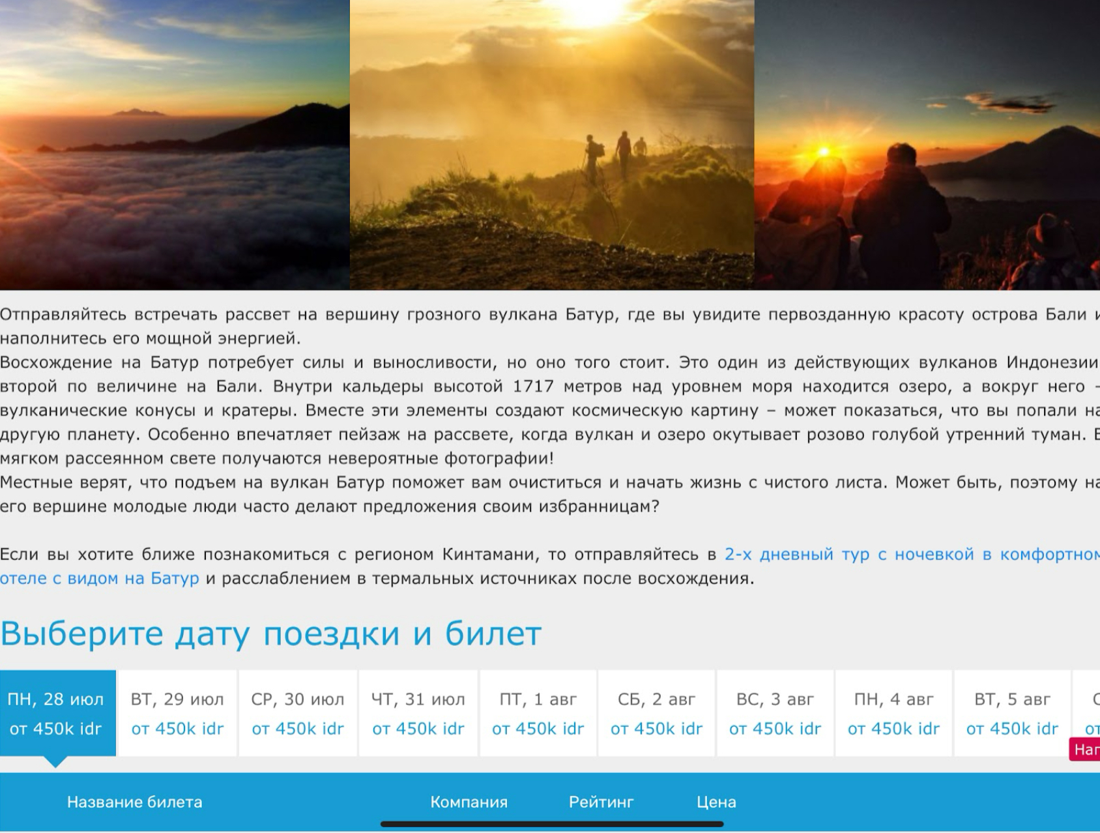Open the photo of people watching sunrise
The height and width of the screenshot is (833, 1100).
[x=927, y=145]
